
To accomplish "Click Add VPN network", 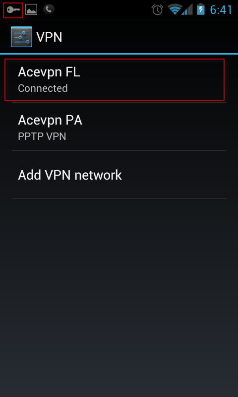I will pyautogui.click(x=119, y=175).
